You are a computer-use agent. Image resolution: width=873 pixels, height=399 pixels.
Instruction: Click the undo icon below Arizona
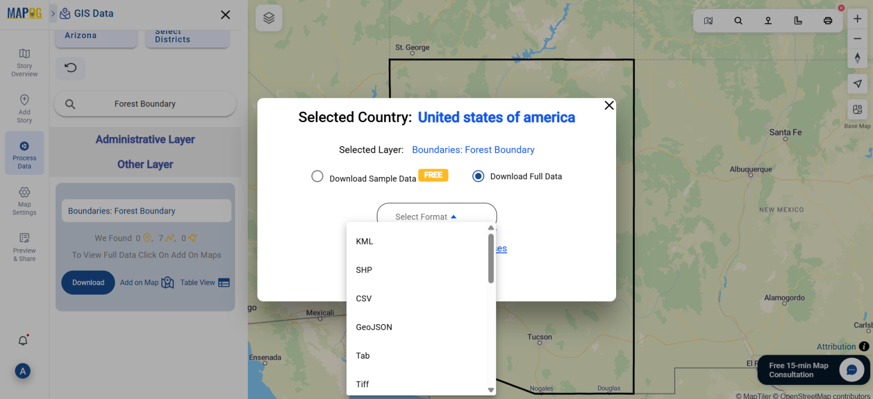click(x=70, y=68)
